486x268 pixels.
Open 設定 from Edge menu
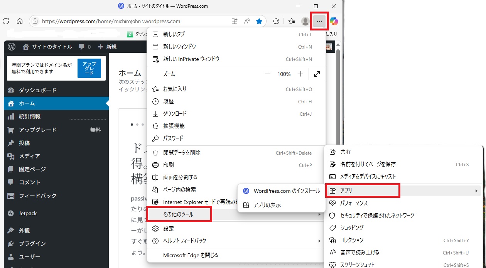tap(236, 229)
